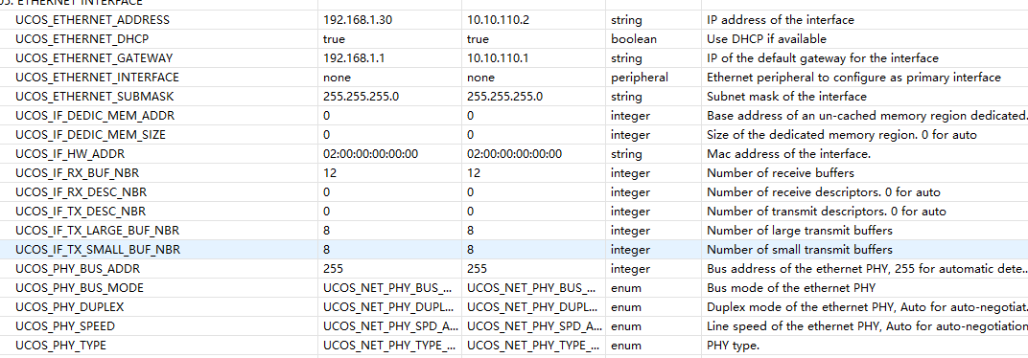The image size is (1028, 358).
Task: Click the 192.168.1.1 gateway value
Action: point(353,58)
